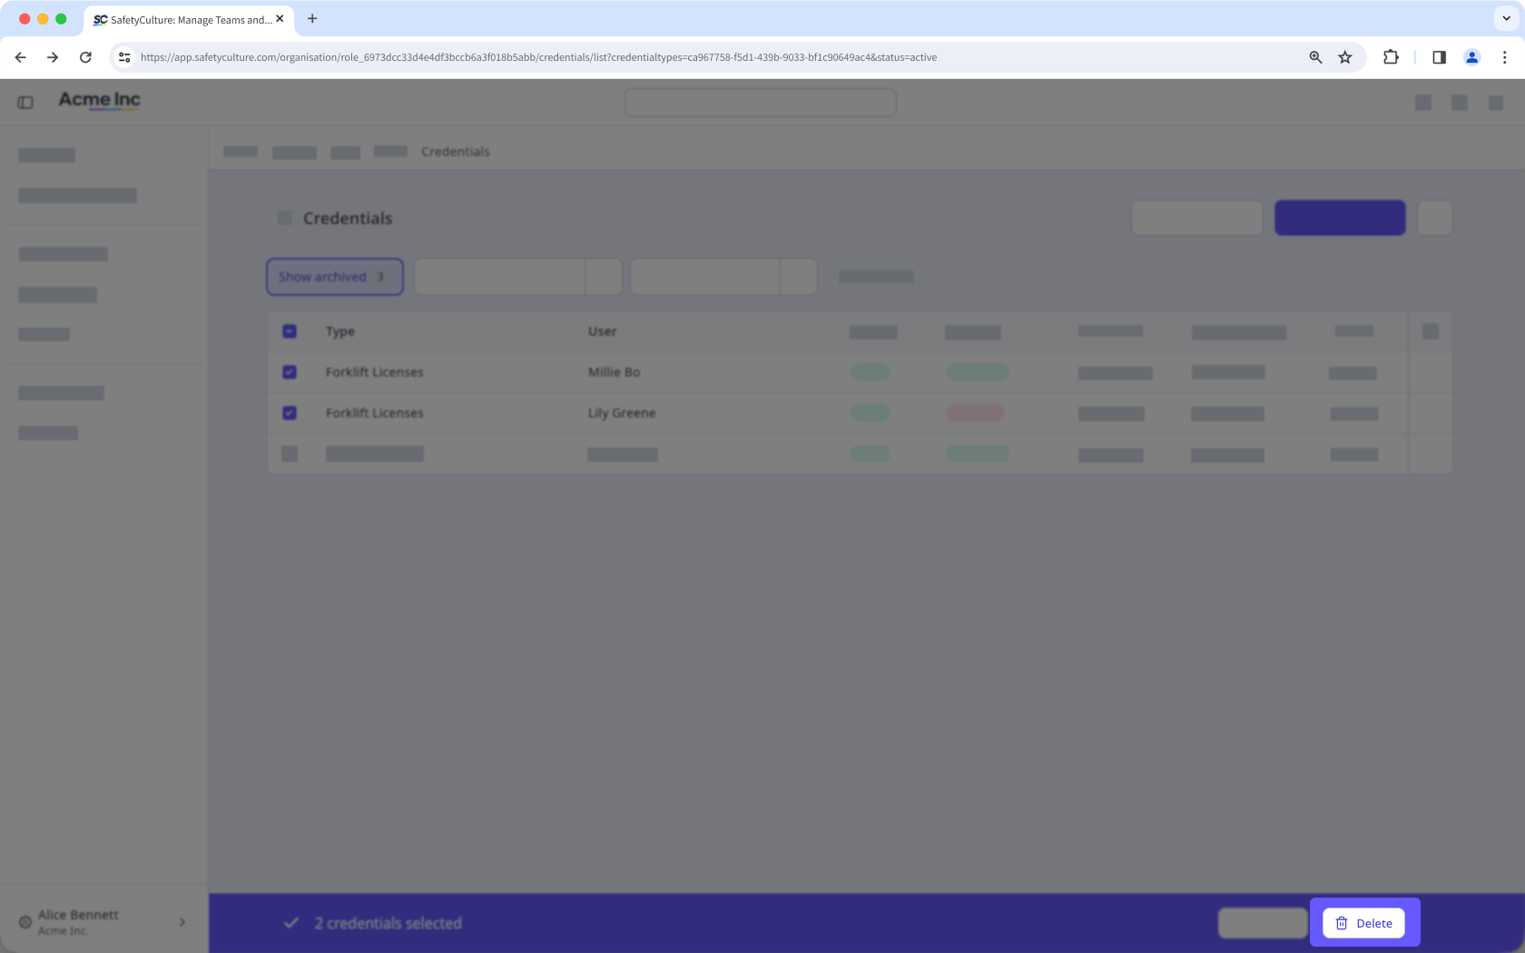The image size is (1525, 953).
Task: Click the Credentials breadcrumb
Action: [456, 152]
